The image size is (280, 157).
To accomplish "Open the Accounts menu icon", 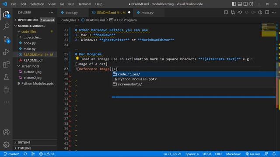I will point(6,132).
